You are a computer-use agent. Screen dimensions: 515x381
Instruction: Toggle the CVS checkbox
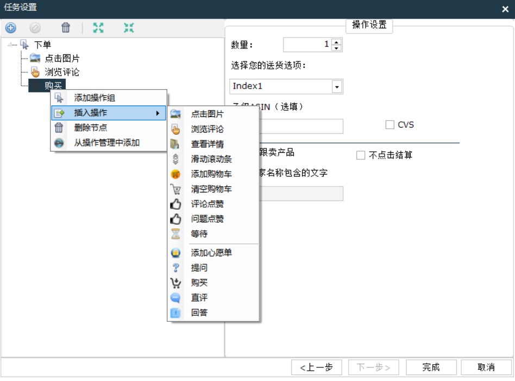pyautogui.click(x=390, y=125)
